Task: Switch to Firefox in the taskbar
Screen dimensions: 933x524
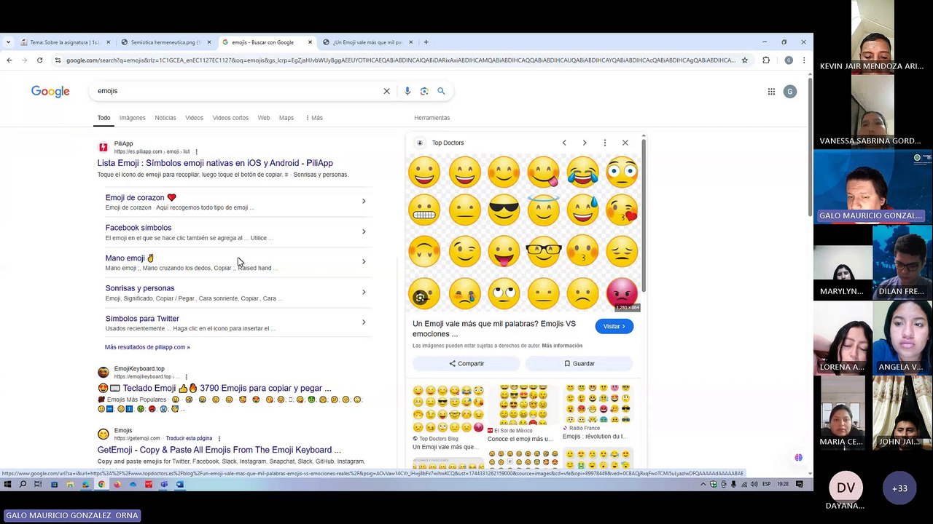Action: [x=117, y=484]
